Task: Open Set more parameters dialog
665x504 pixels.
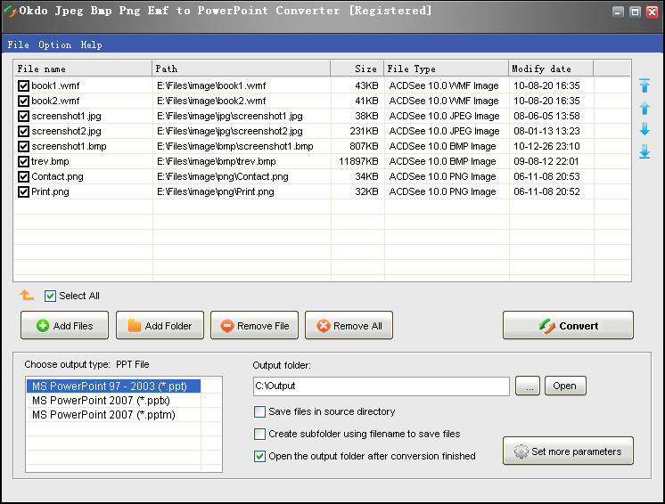Action: click(x=569, y=451)
